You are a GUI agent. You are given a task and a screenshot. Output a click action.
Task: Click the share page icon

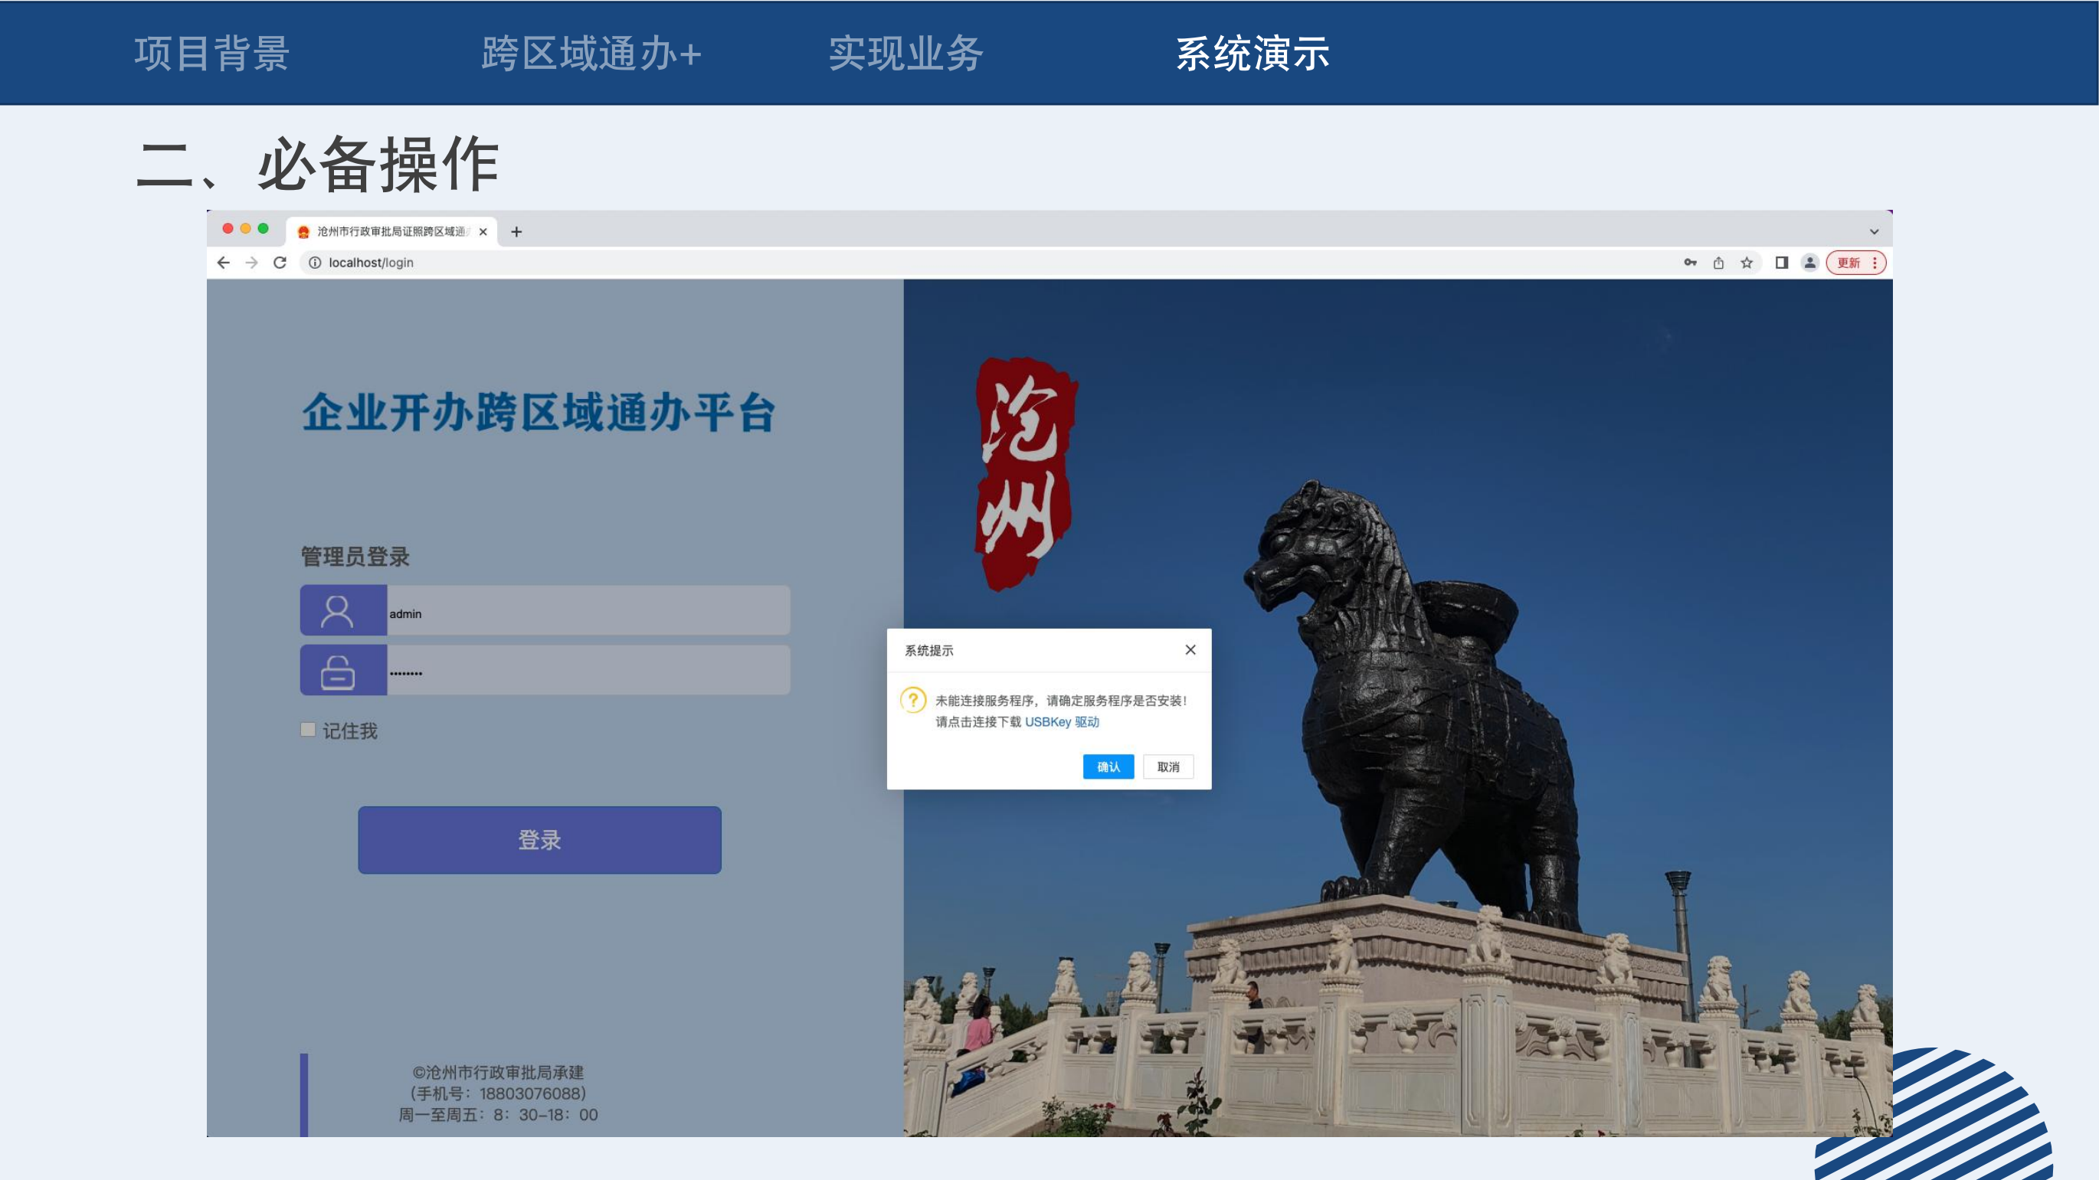click(1718, 262)
